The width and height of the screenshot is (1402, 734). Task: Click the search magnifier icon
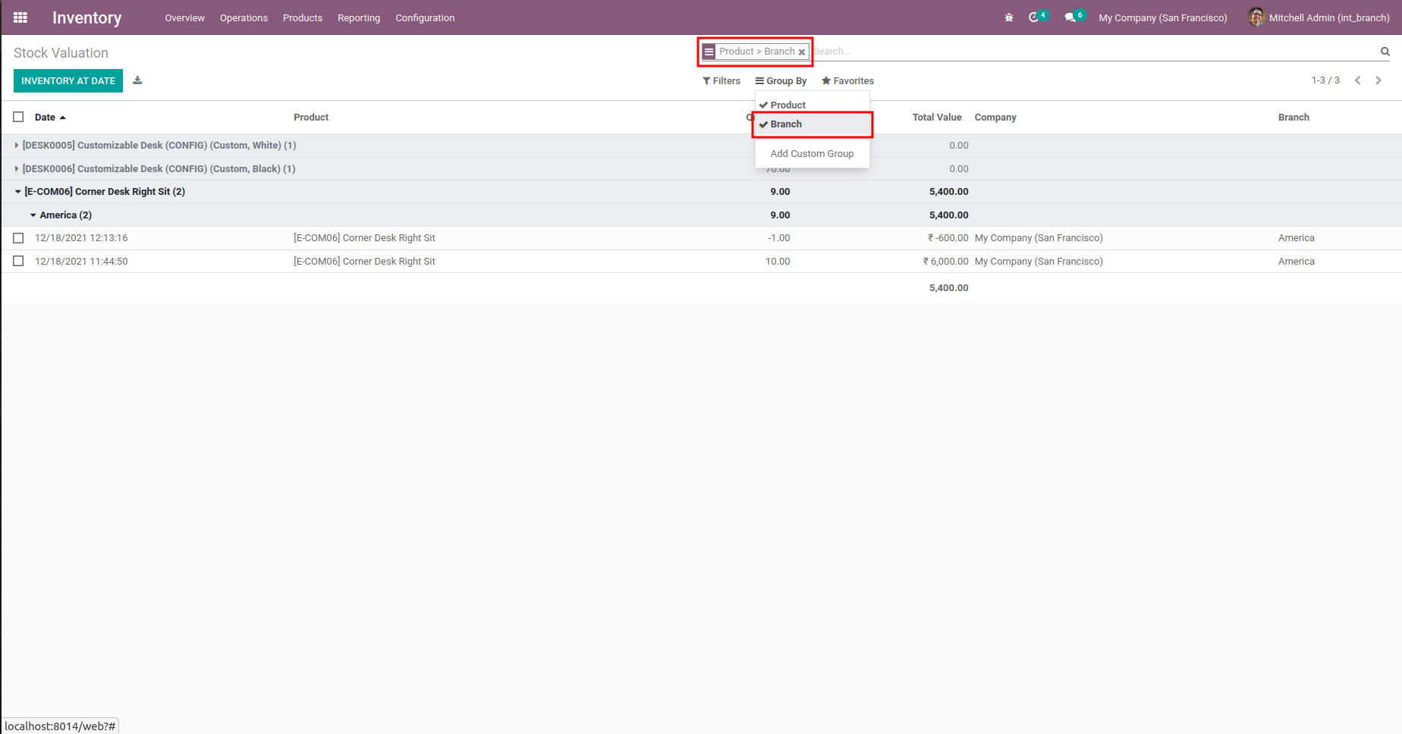(x=1385, y=52)
